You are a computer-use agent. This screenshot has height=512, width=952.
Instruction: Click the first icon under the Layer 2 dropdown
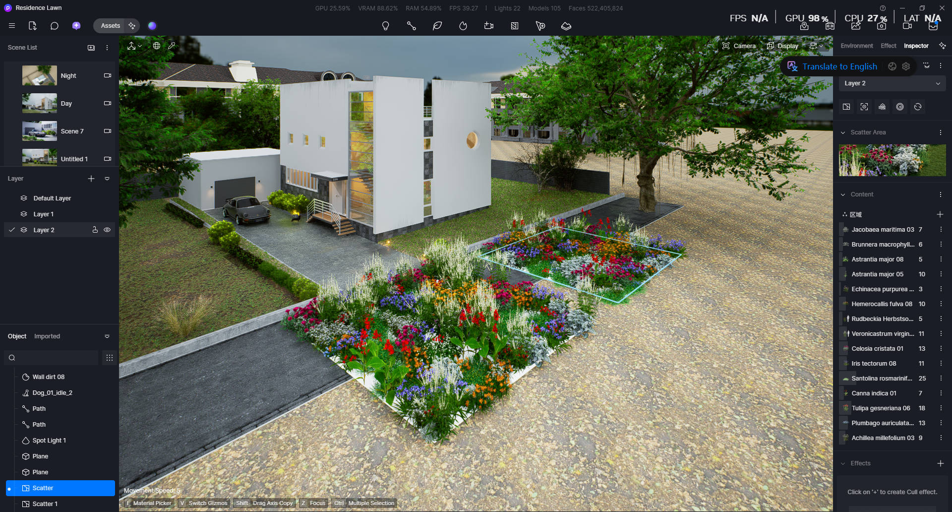(846, 107)
